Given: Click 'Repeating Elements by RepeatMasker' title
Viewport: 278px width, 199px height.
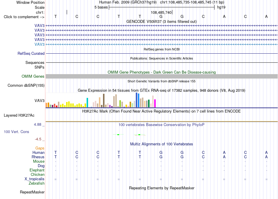Looking at the screenshot, I should click(x=162, y=188).
